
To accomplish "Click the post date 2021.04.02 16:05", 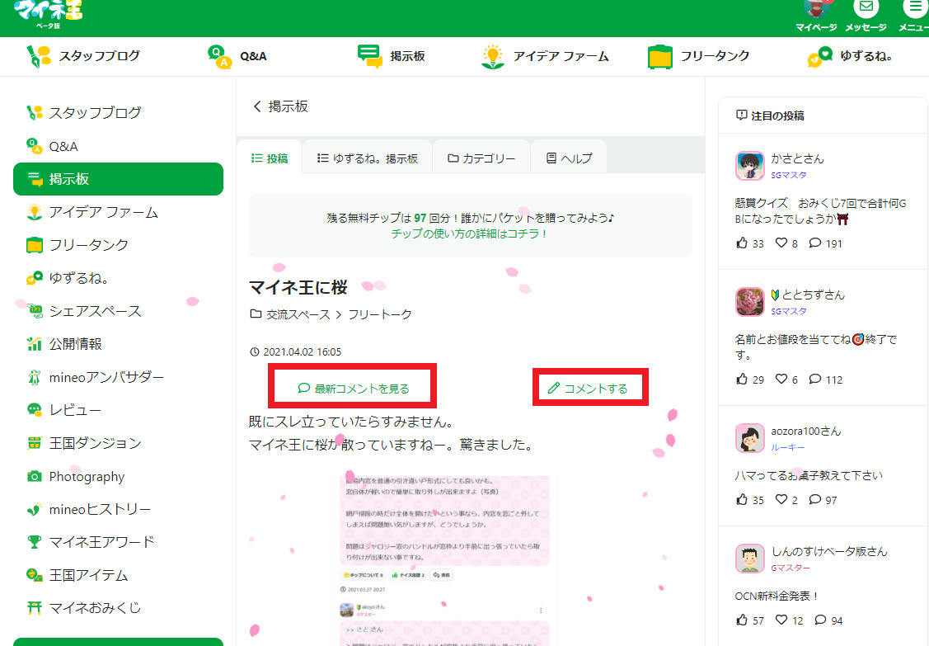I will (303, 351).
